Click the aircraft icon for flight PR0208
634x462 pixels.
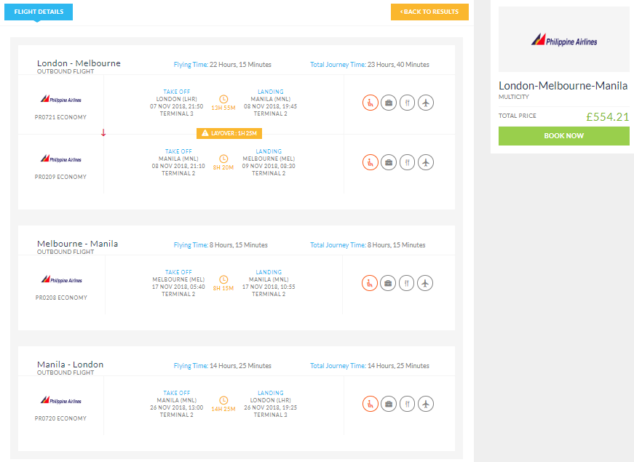point(427,283)
